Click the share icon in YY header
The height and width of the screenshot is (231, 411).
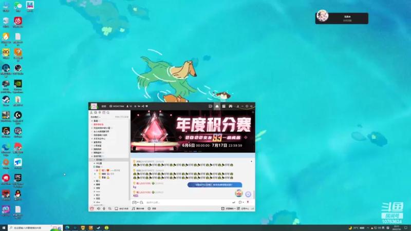point(143,106)
